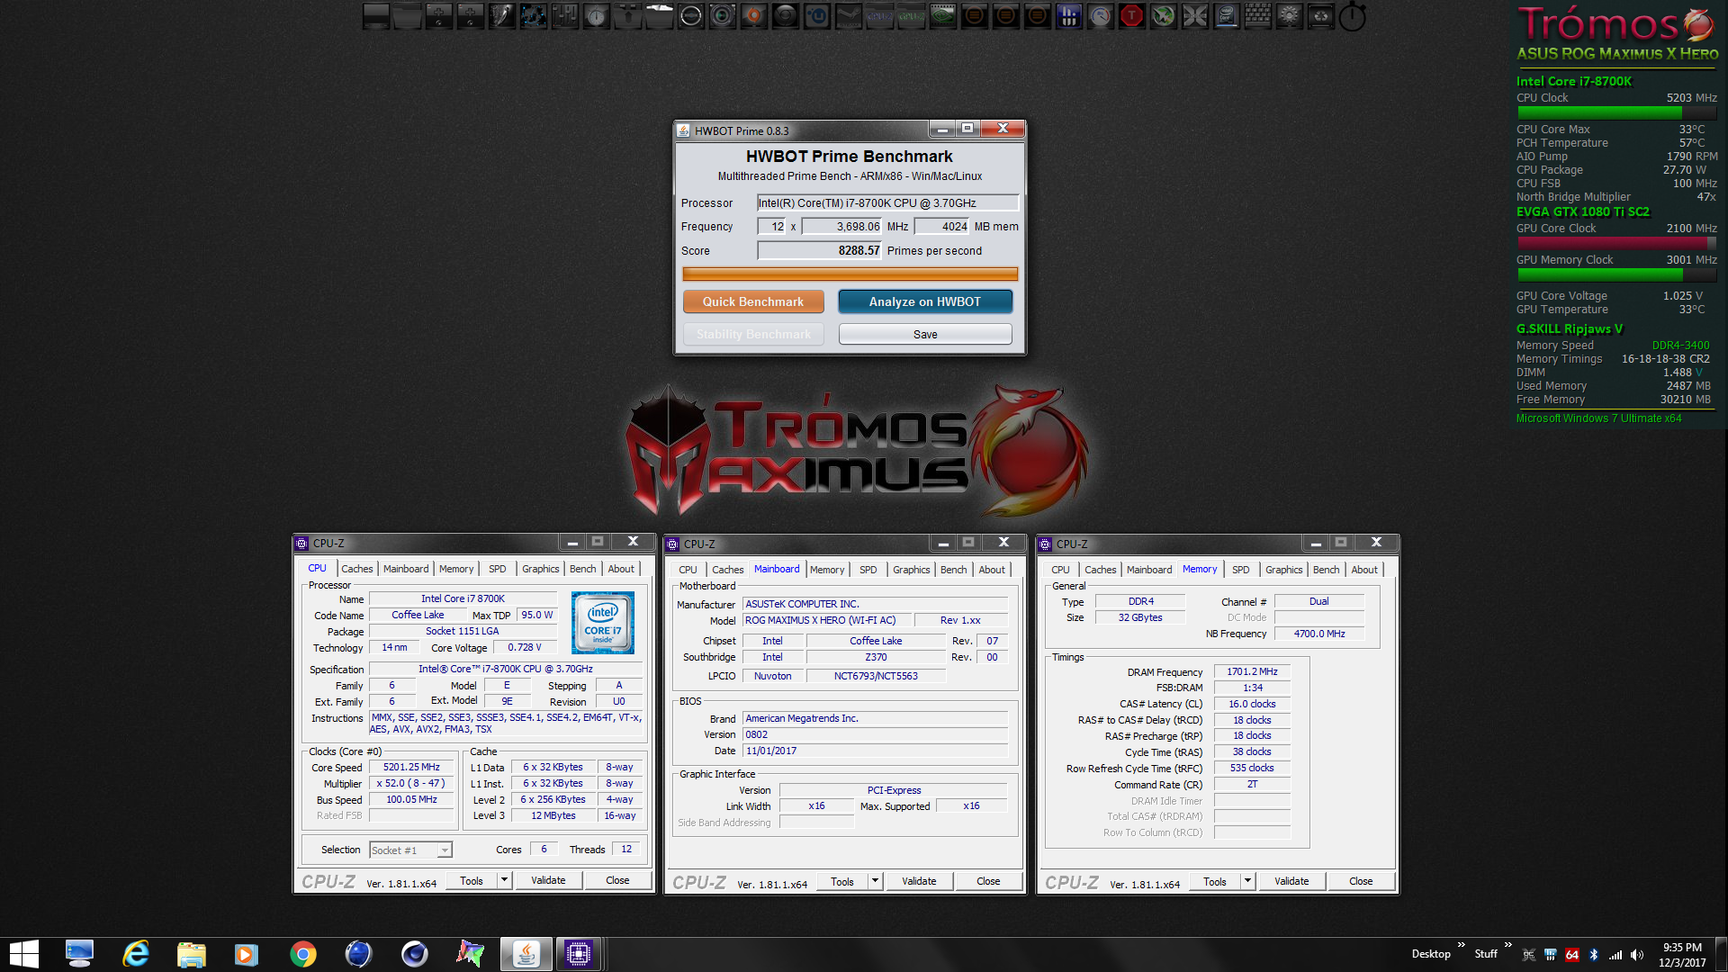This screenshot has height=972, width=1728.
Task: Open the blue equalizer bars dock icon
Action: pyautogui.click(x=1068, y=16)
